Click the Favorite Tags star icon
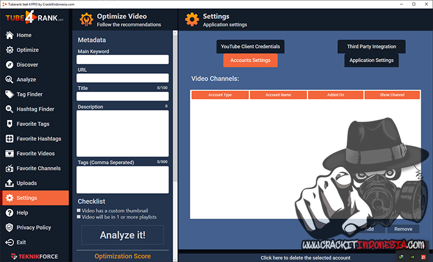433x262 pixels. (10, 124)
